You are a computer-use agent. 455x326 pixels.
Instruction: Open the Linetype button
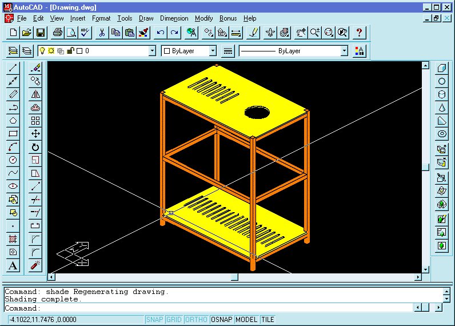(x=228, y=51)
